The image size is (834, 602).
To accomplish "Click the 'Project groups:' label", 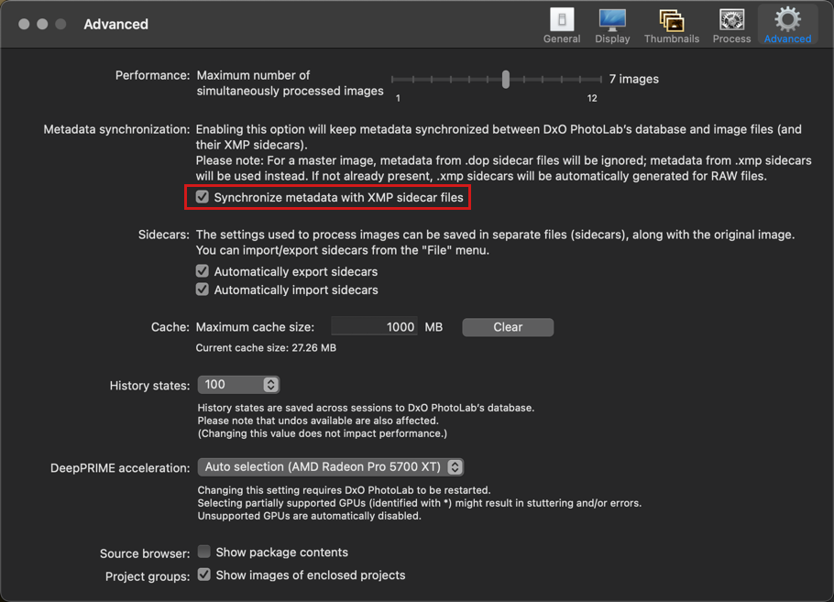I will pos(148,576).
